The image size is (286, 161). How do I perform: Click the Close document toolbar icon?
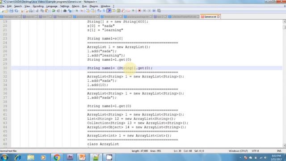pos(22,11)
